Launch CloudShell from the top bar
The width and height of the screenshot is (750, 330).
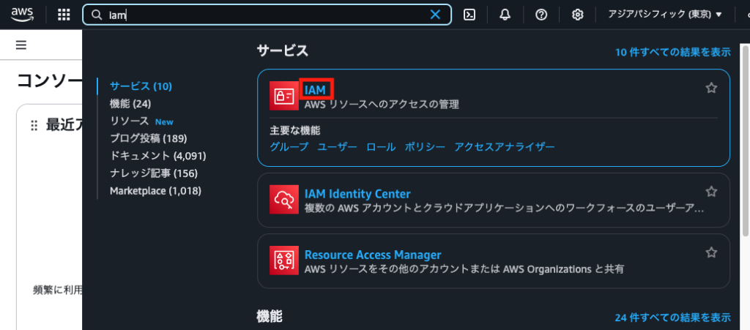469,15
